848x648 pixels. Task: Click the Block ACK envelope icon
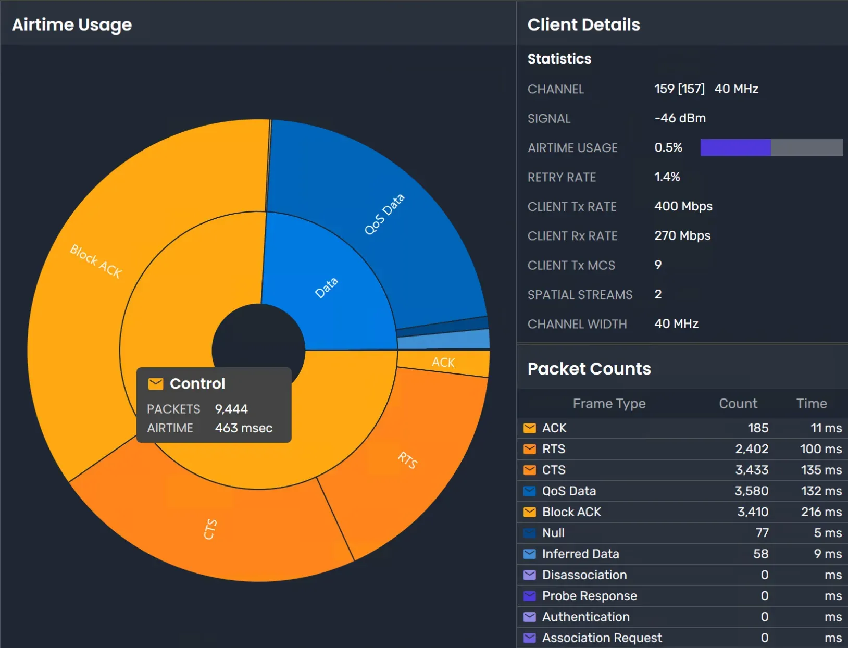[530, 512]
